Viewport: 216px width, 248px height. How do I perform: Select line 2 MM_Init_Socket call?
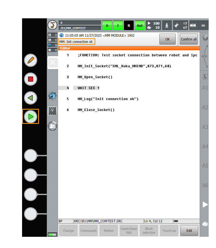pos(124,66)
